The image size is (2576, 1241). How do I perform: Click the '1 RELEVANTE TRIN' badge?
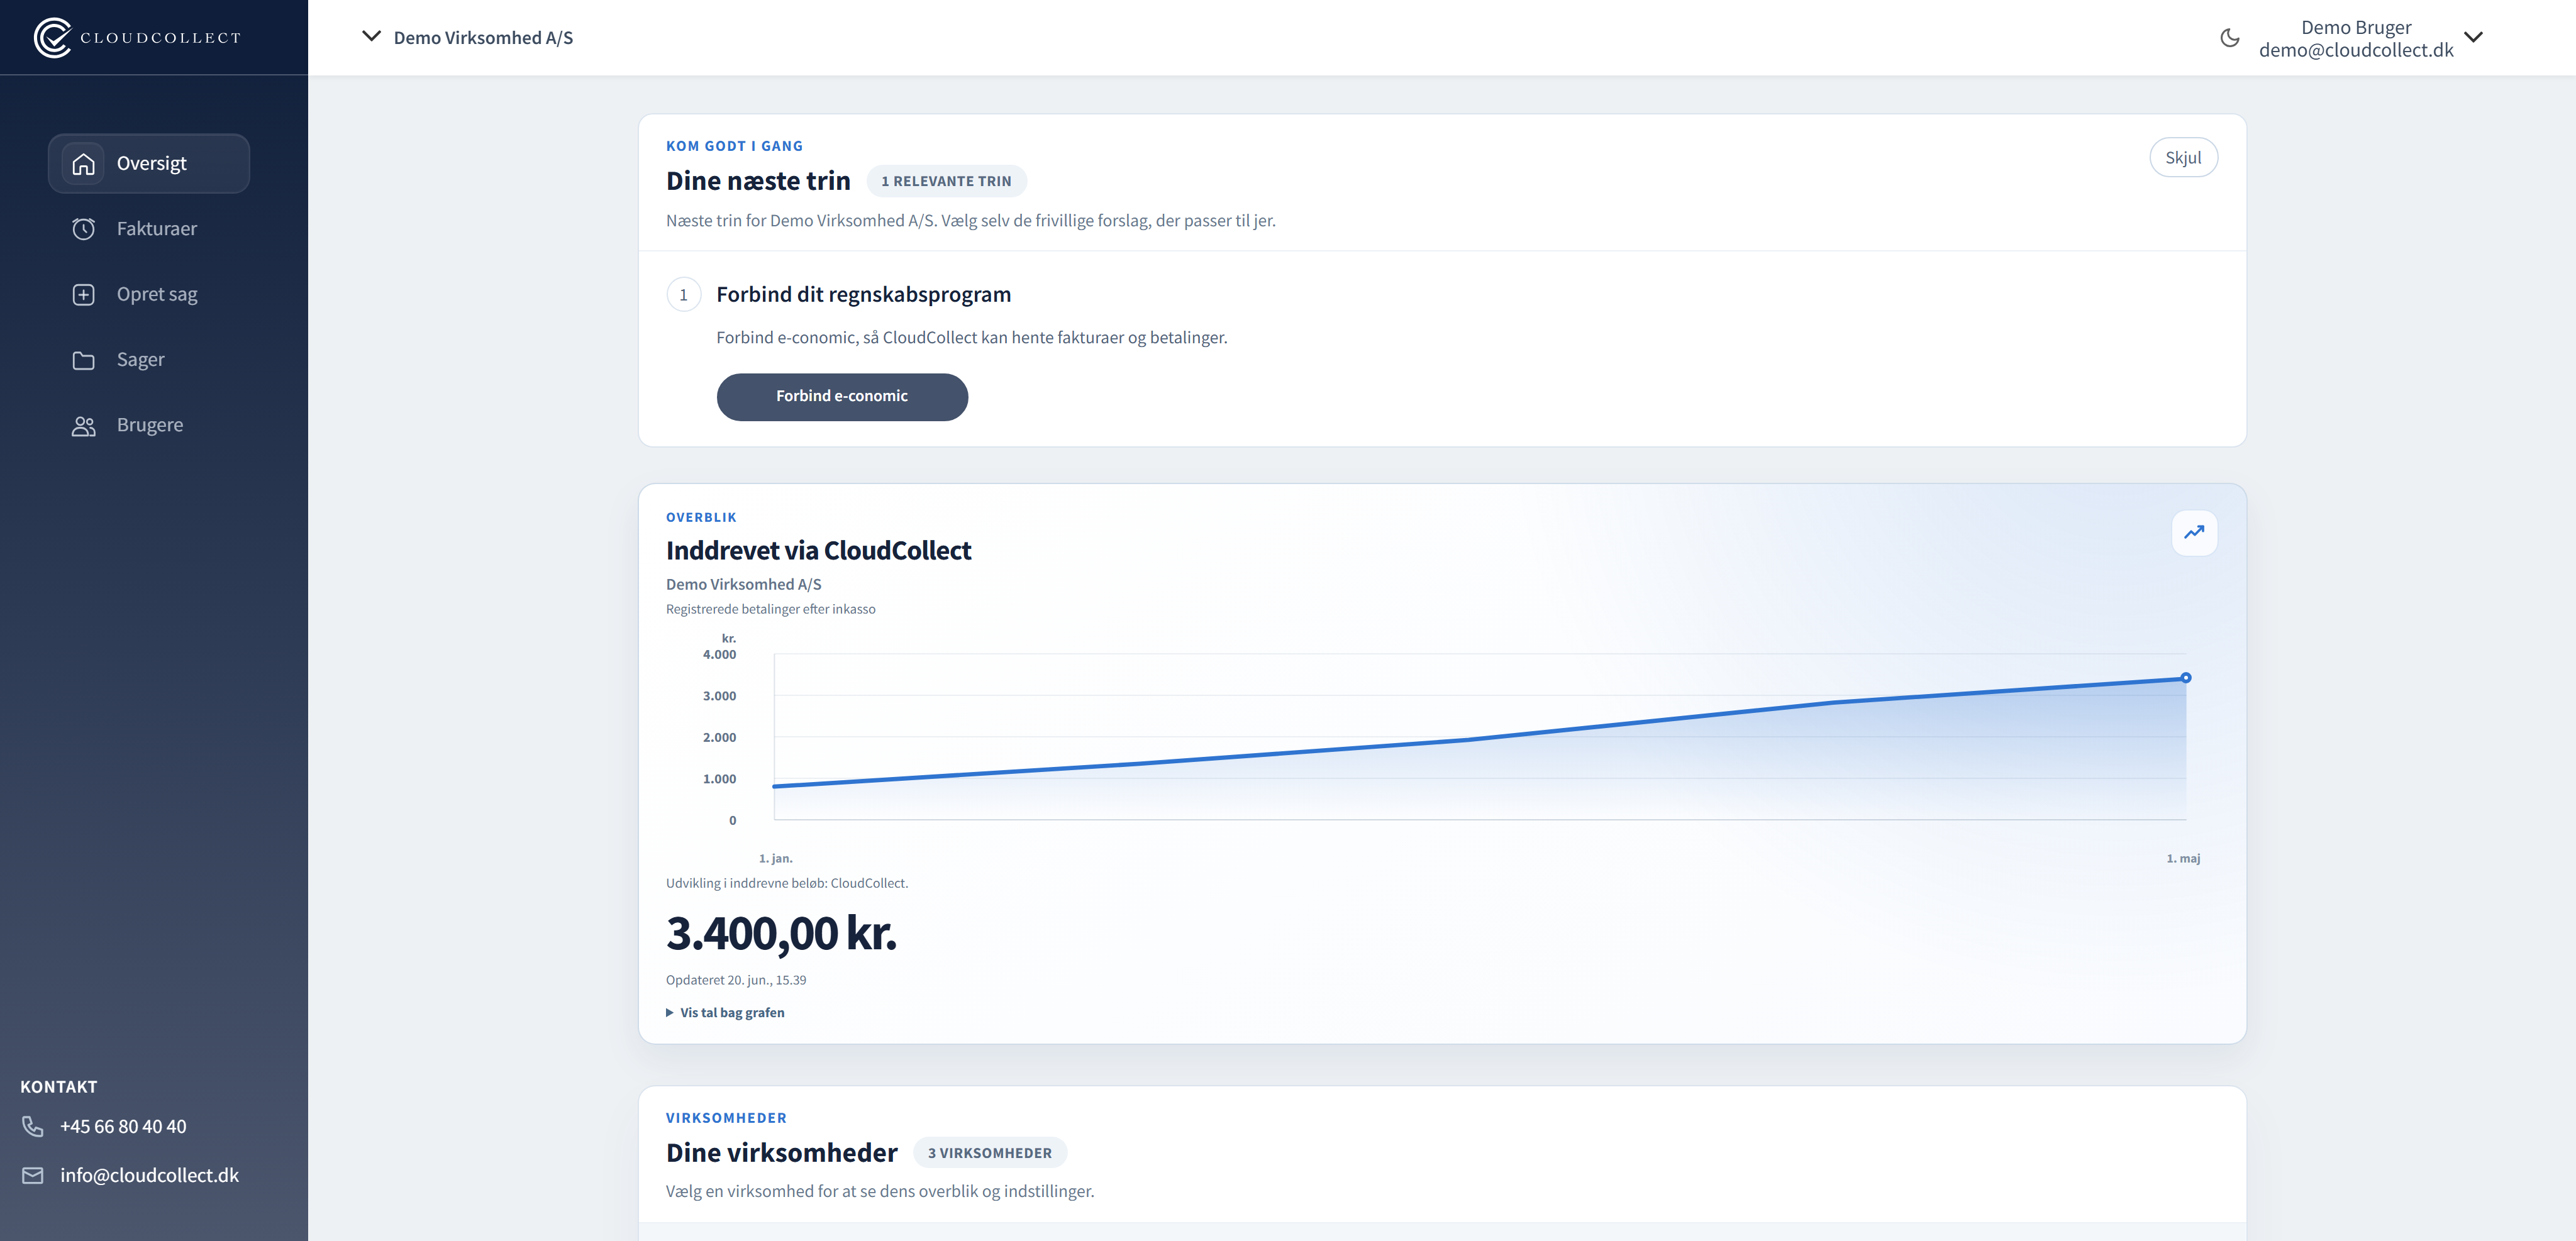click(946, 181)
